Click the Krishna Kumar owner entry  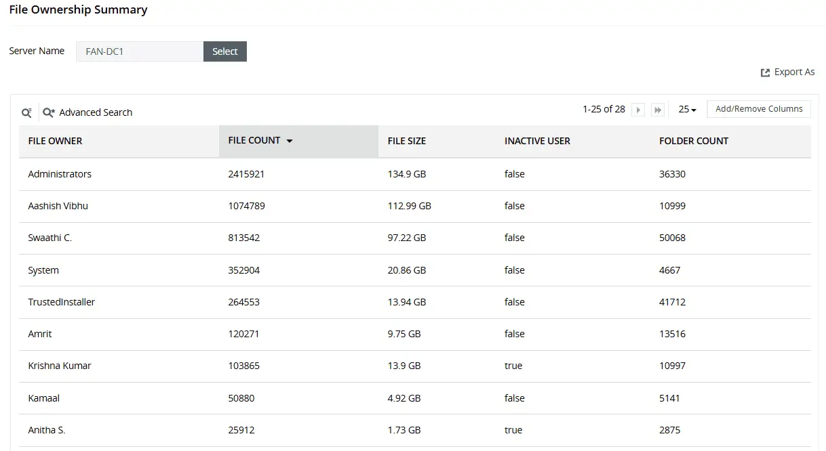(x=60, y=366)
